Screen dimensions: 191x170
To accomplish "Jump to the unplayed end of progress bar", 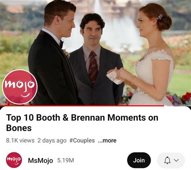I will coord(177,106).
